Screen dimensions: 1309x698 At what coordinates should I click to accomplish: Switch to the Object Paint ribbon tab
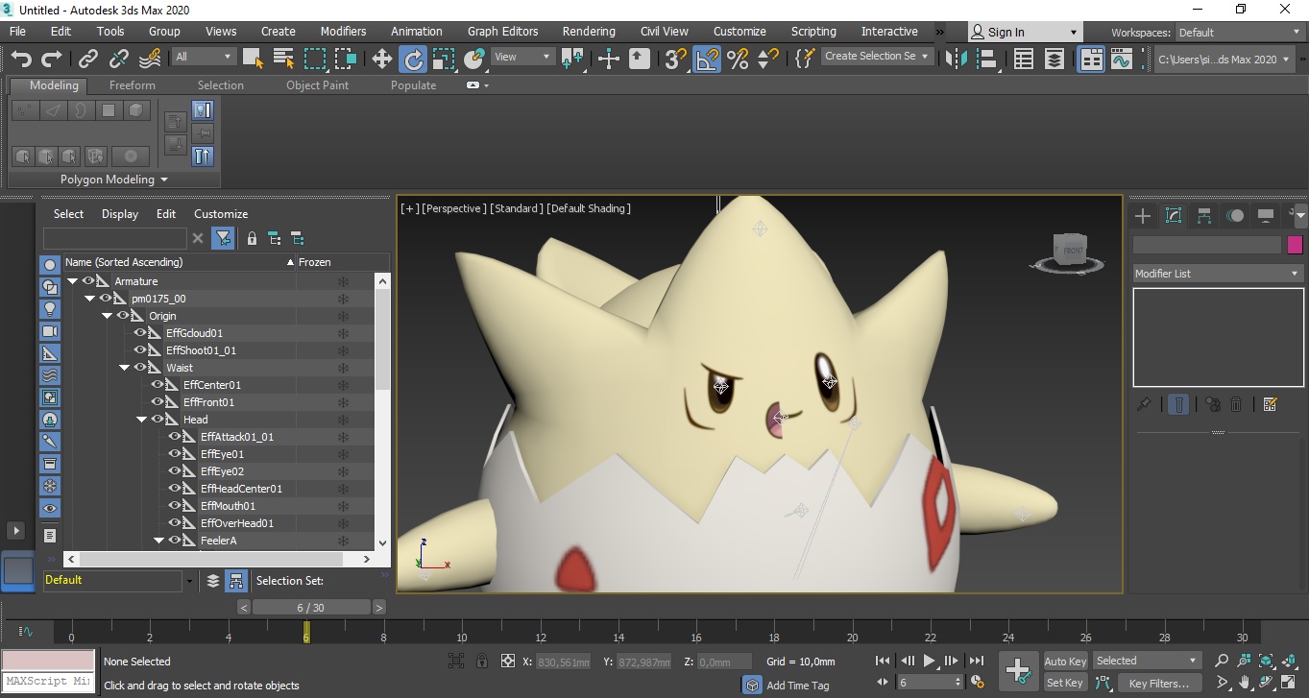(x=317, y=85)
